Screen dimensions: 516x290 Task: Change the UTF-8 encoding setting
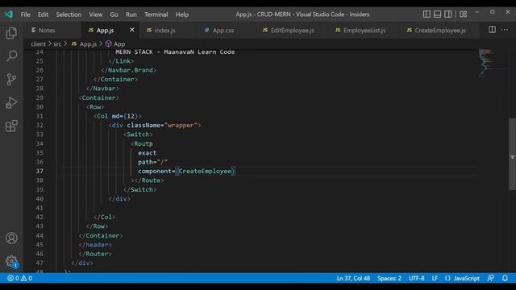[x=416, y=278]
